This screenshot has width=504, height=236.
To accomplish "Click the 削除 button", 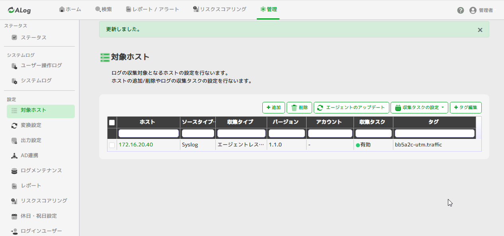I will 299,107.
